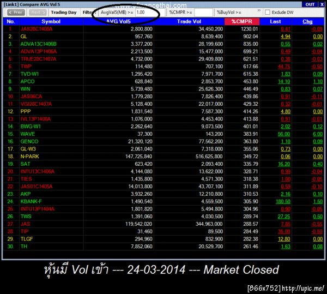Click AVG Vol5 value 21,320,120 of GENCO
The width and height of the screenshot is (327, 294).
tap(140, 142)
